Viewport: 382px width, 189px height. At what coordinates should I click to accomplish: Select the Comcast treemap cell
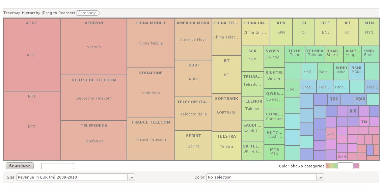(x=274, y=118)
